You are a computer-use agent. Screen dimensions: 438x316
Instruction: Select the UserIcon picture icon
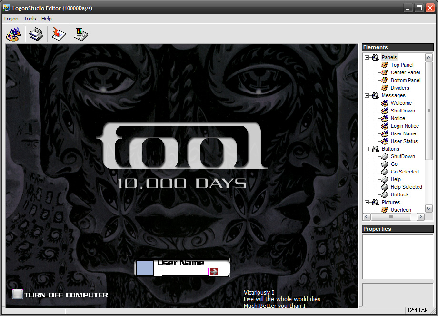point(385,210)
